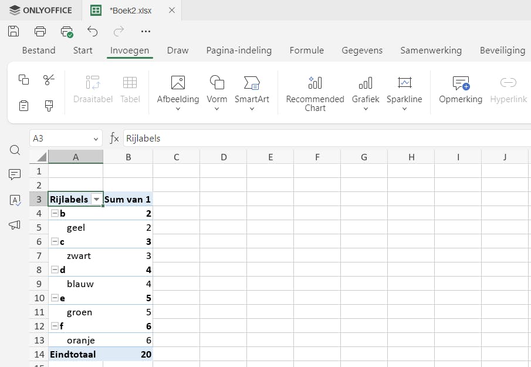Screen dimensions: 531x367
Task: Click the Save icon in quick toolbar
Action: point(13,31)
